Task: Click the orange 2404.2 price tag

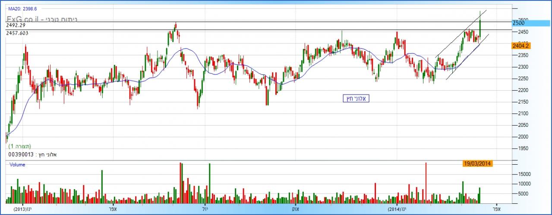Action: pos(521,45)
